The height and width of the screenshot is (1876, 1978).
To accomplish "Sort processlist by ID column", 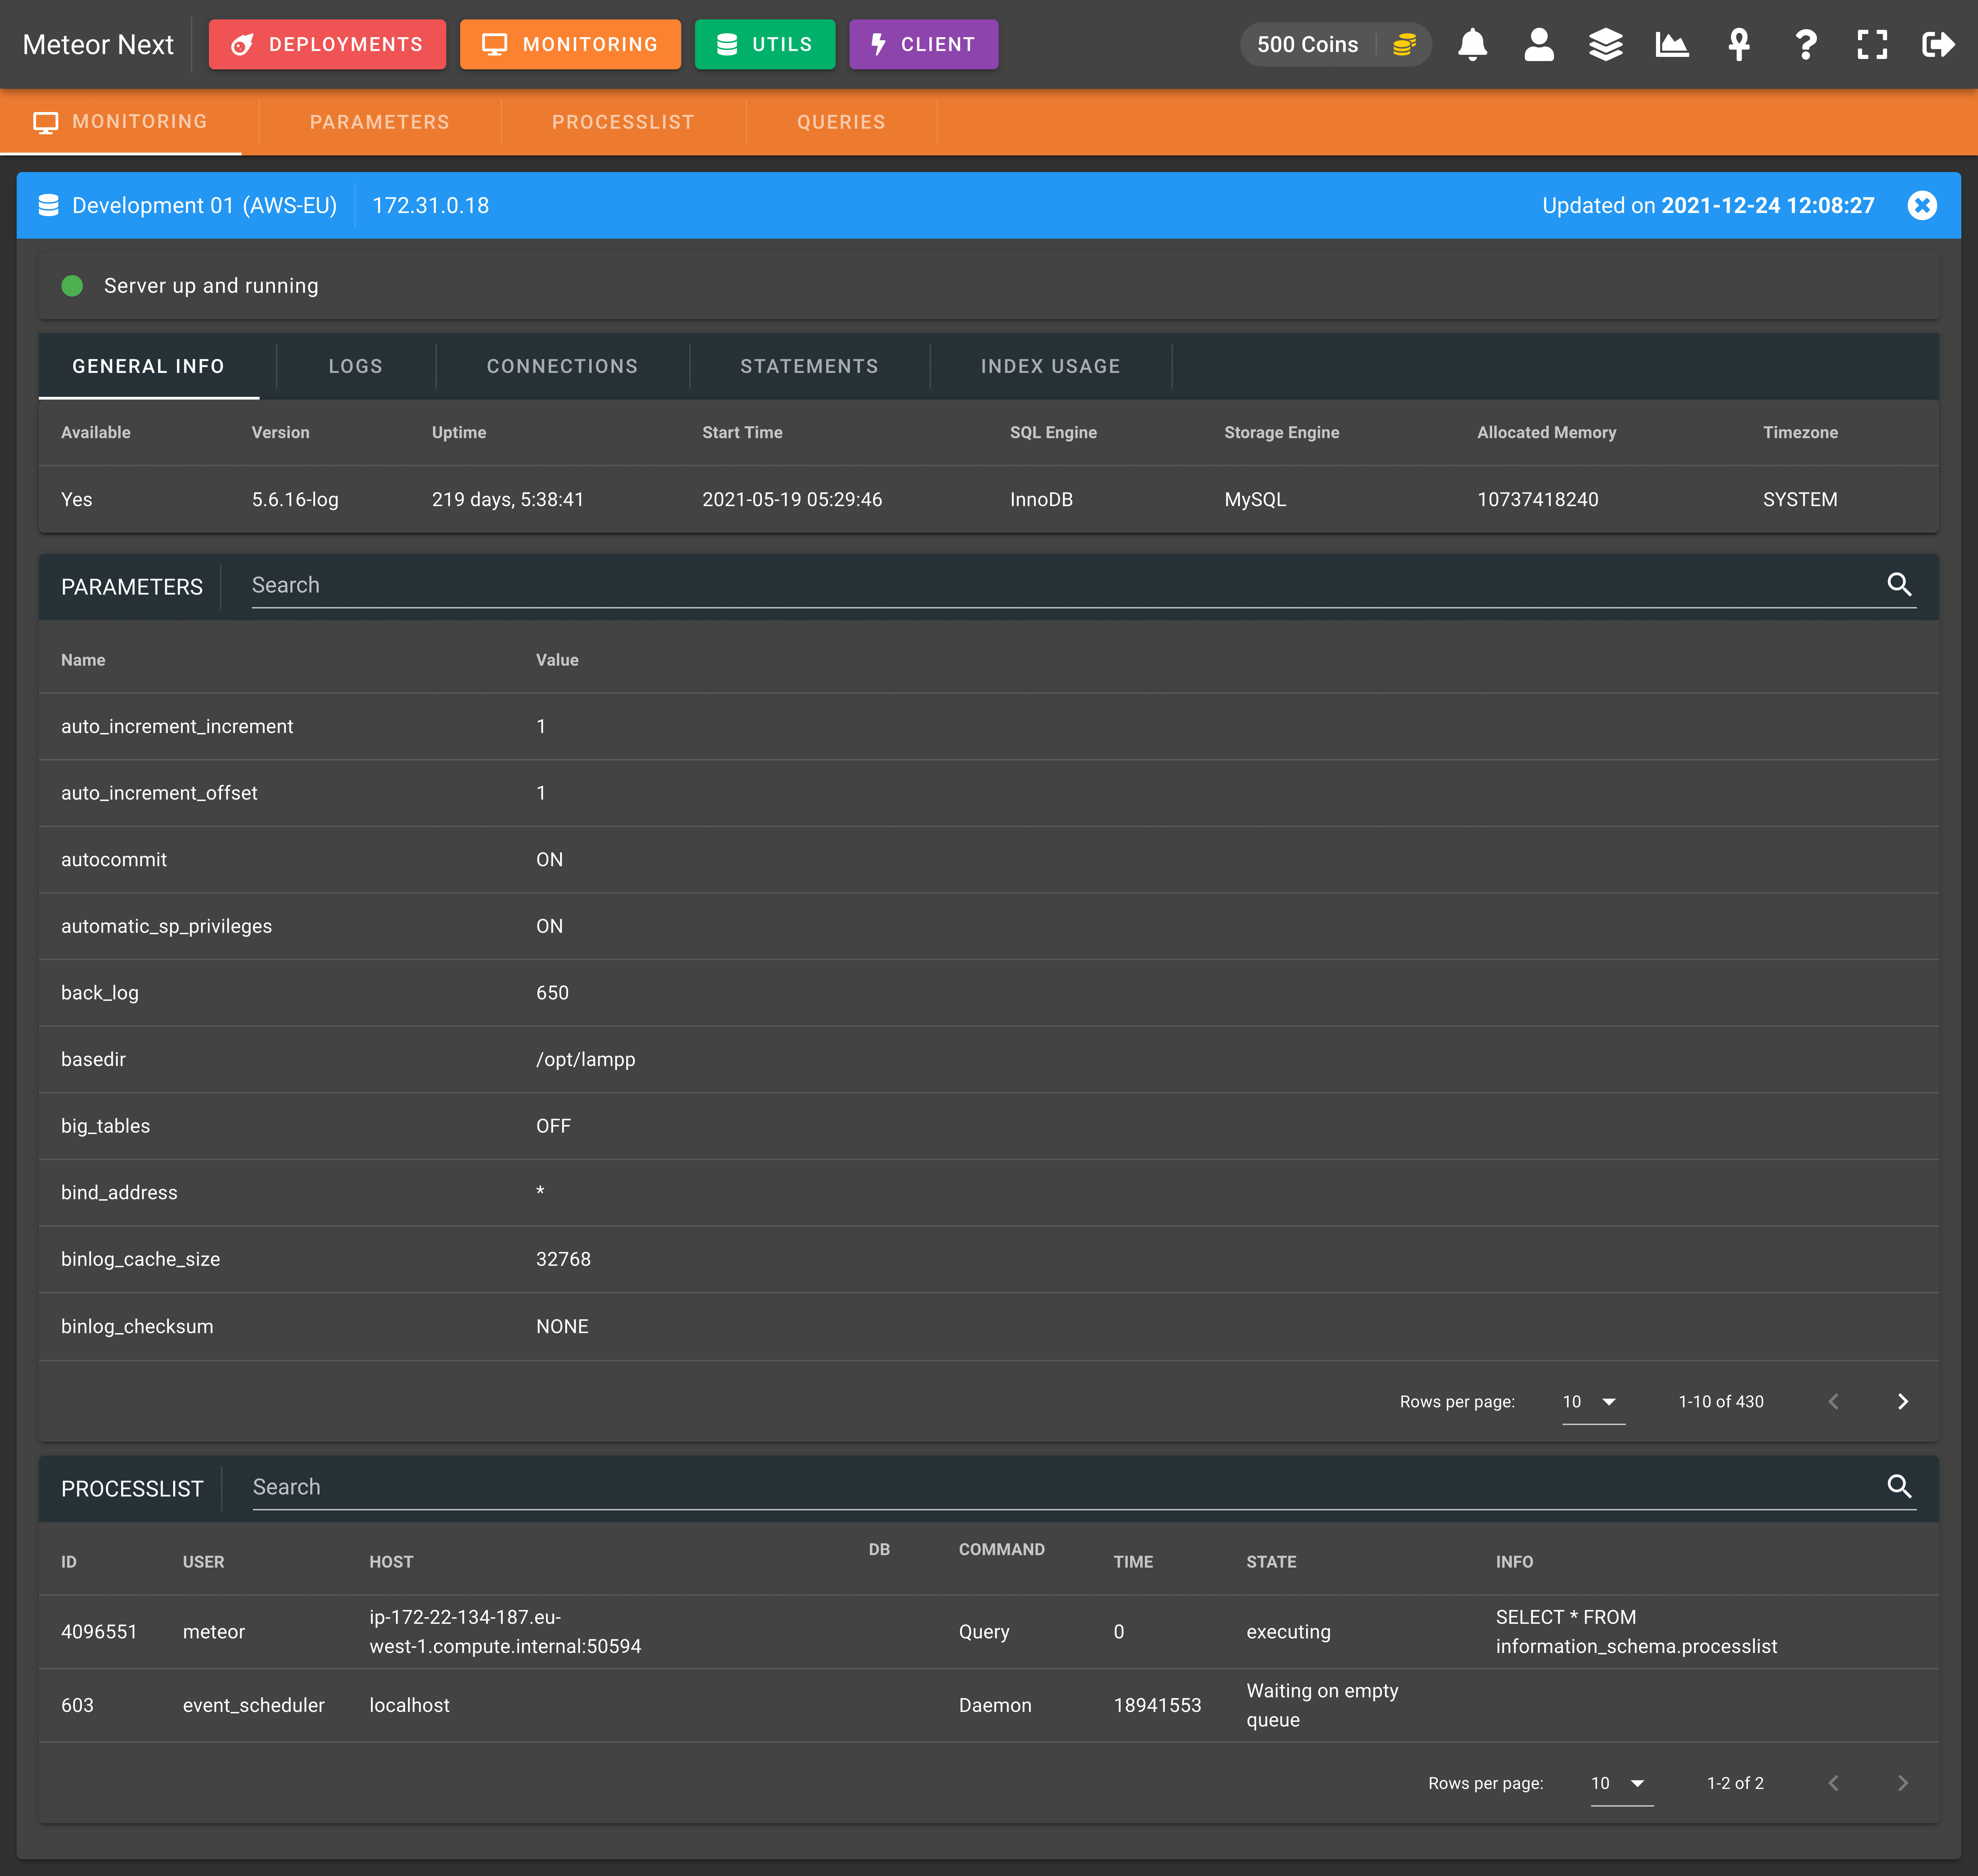I will point(69,1562).
